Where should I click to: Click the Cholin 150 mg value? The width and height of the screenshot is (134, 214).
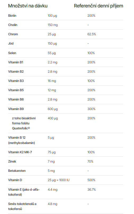pyautogui.click(x=53, y=25)
